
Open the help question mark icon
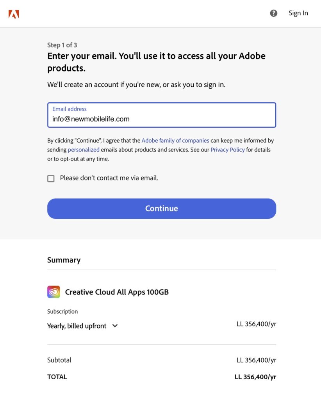274,13
